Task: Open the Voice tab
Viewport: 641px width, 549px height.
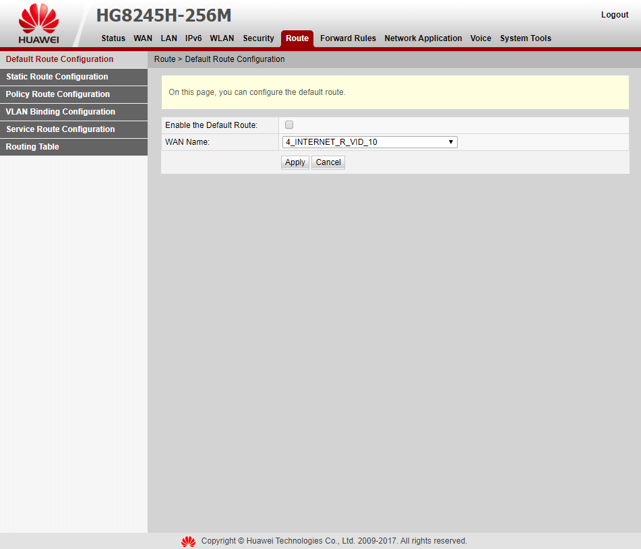Action: tap(481, 38)
